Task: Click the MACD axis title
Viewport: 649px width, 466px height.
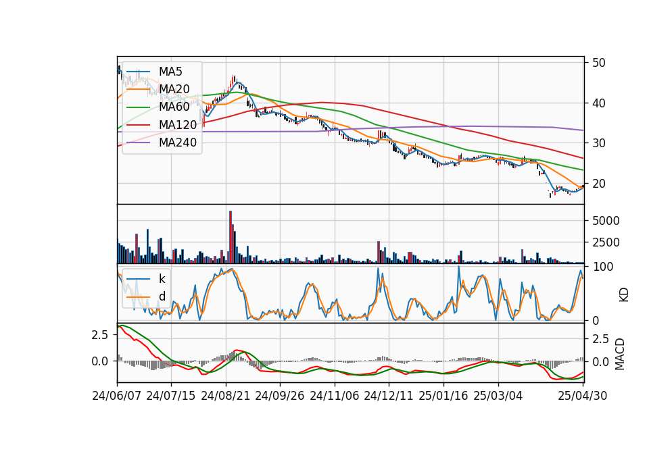Action: point(620,354)
